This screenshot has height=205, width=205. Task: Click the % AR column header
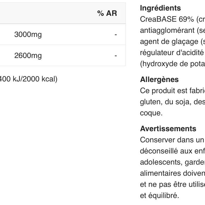[x=107, y=13]
